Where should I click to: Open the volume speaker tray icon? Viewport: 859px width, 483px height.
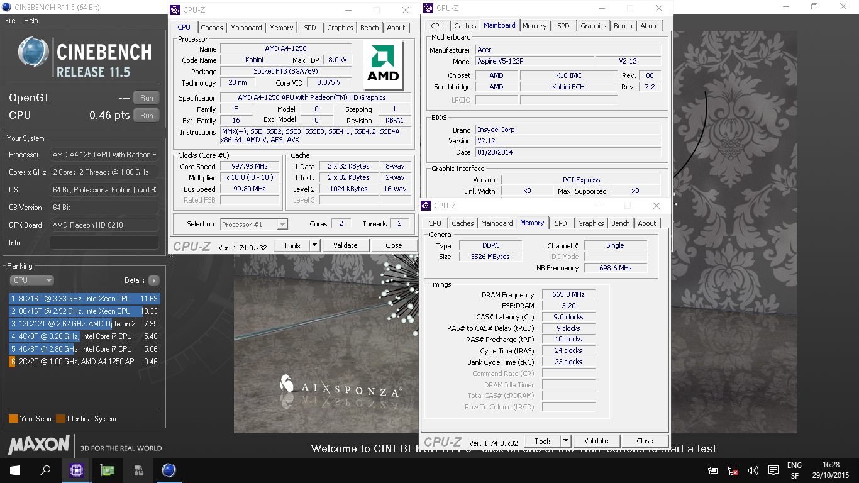pos(753,470)
